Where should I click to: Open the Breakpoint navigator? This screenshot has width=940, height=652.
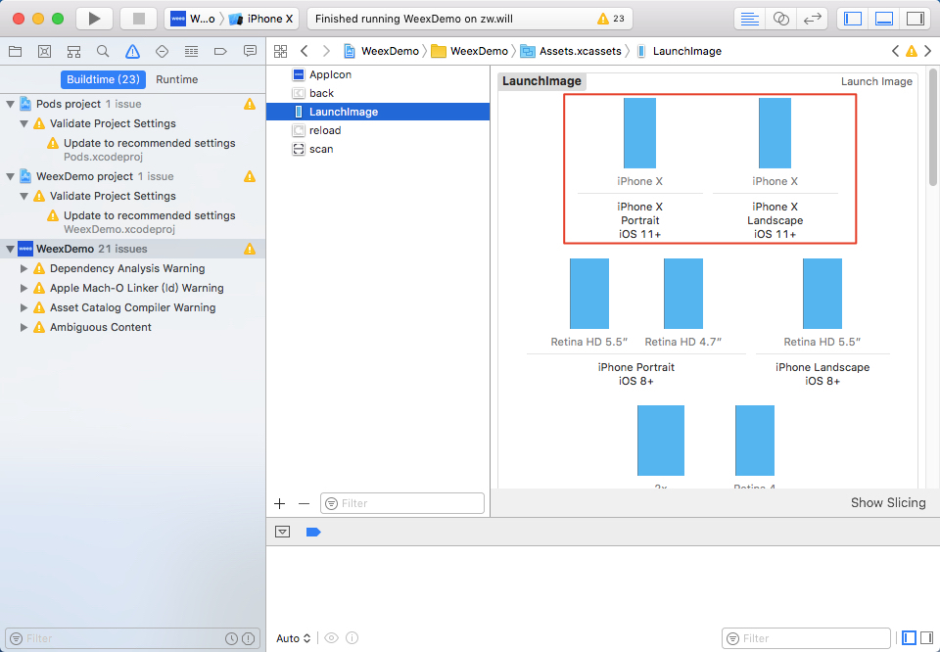(220, 52)
